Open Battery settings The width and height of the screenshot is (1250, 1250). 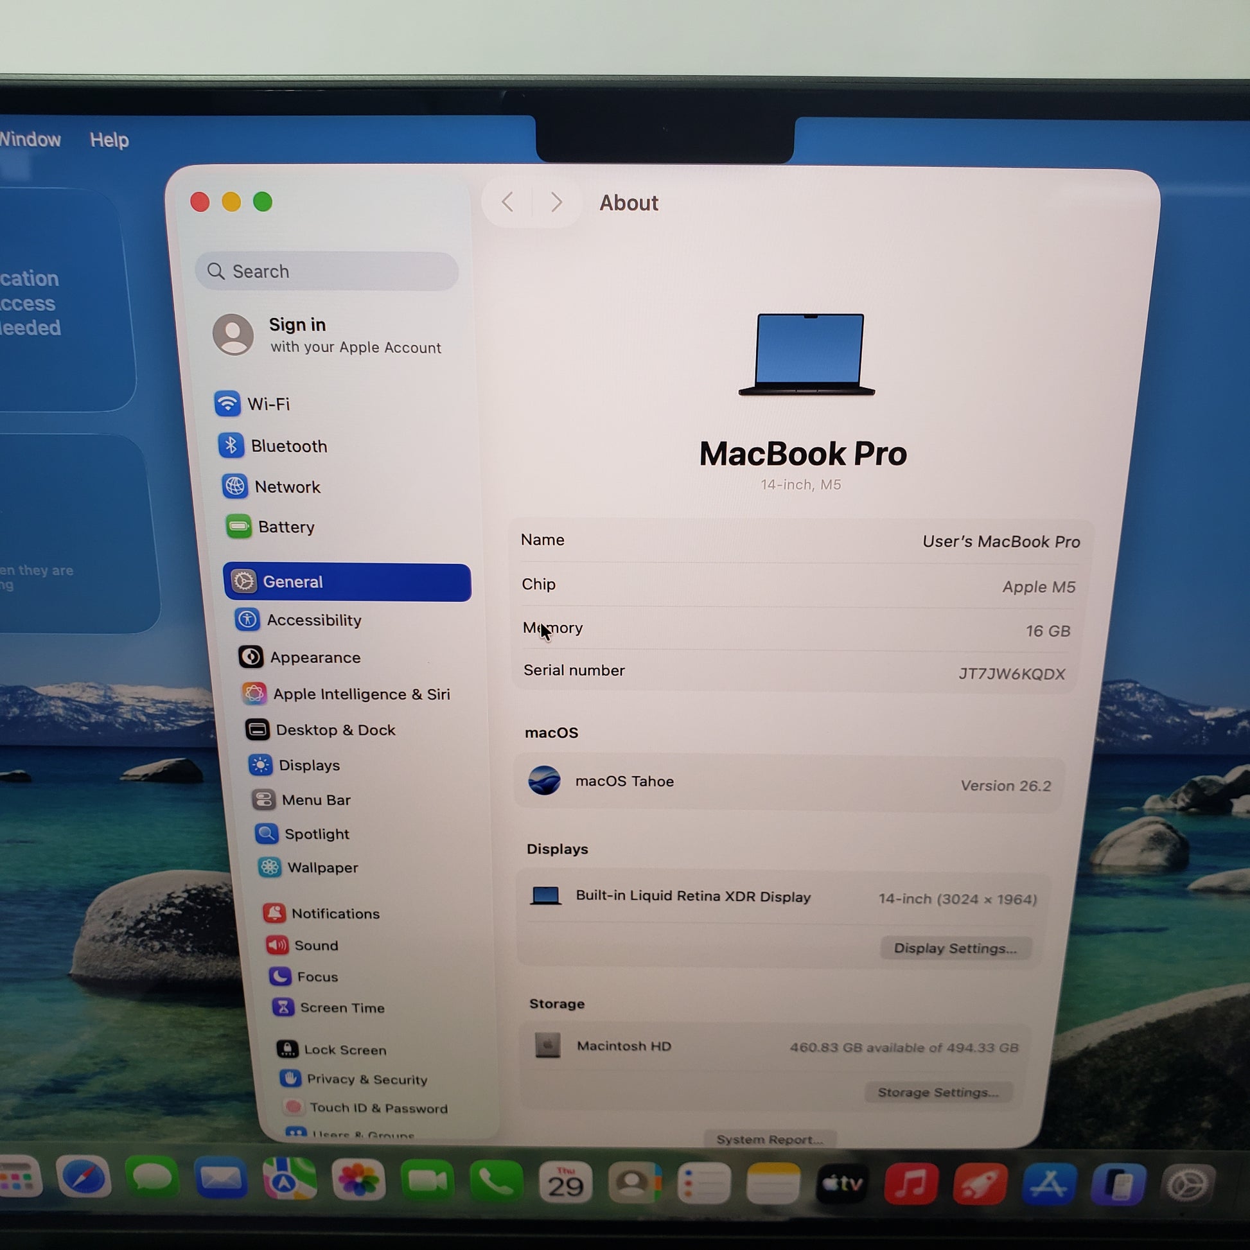click(285, 527)
